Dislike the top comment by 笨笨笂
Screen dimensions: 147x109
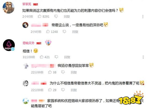coord(56,16)
